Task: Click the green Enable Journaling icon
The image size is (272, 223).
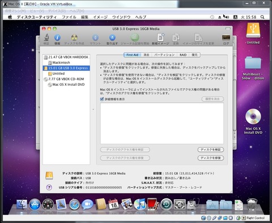Action: (x=135, y=37)
